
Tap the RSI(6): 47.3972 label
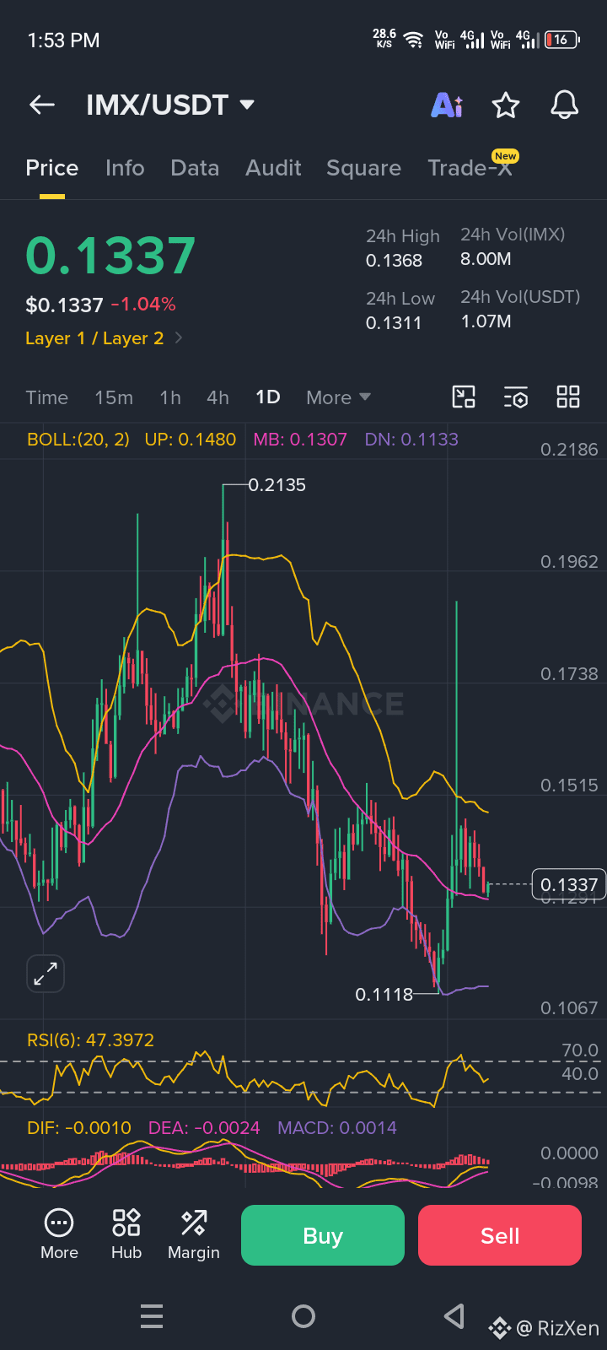pos(90,1040)
